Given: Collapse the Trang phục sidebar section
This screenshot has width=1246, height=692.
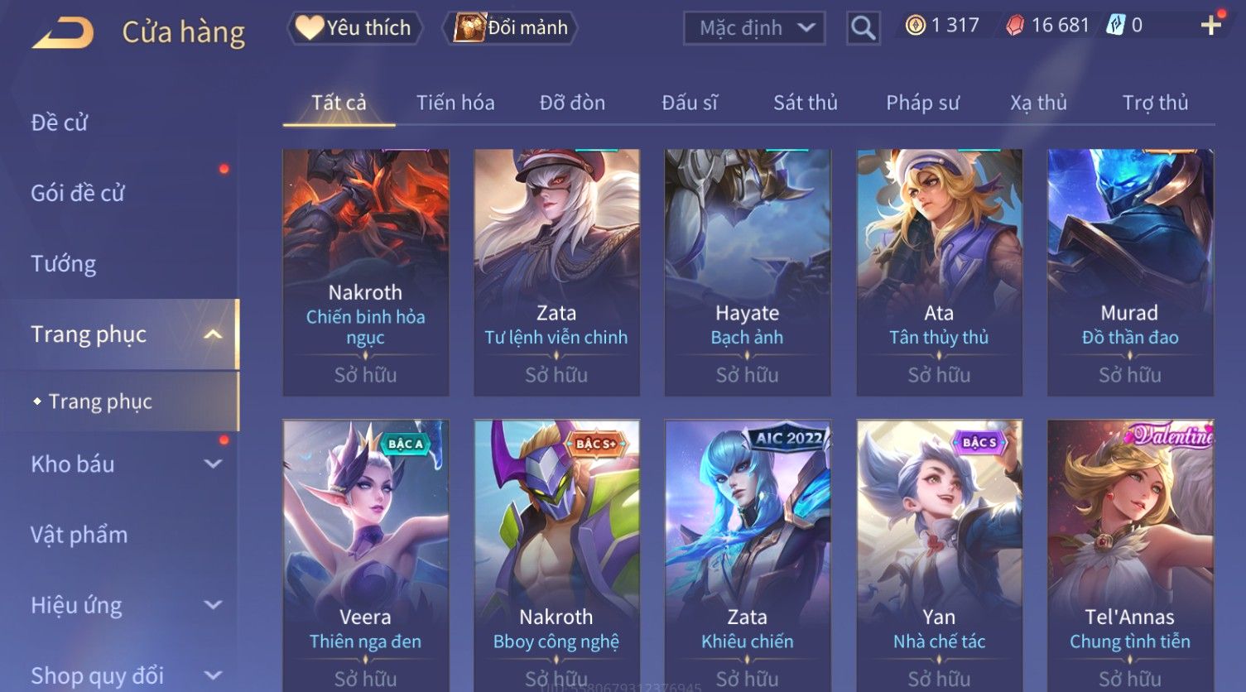Looking at the screenshot, I should (x=213, y=334).
